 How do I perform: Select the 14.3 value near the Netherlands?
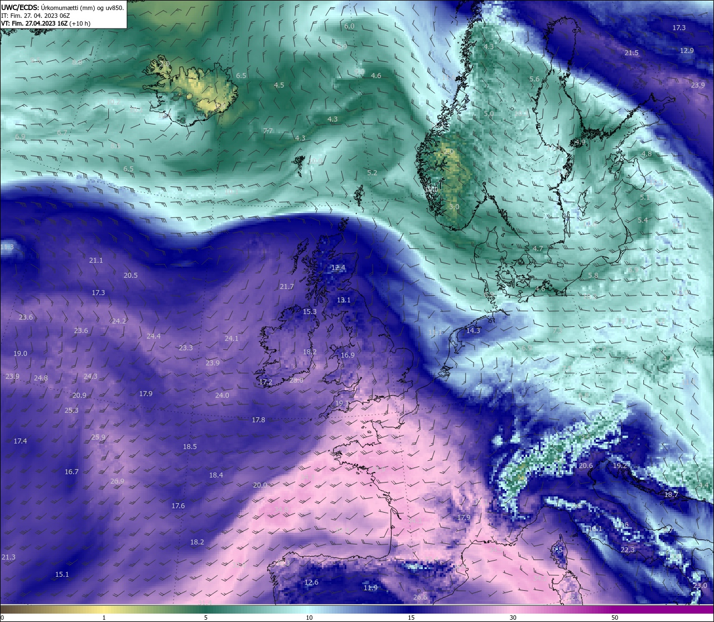[473, 330]
